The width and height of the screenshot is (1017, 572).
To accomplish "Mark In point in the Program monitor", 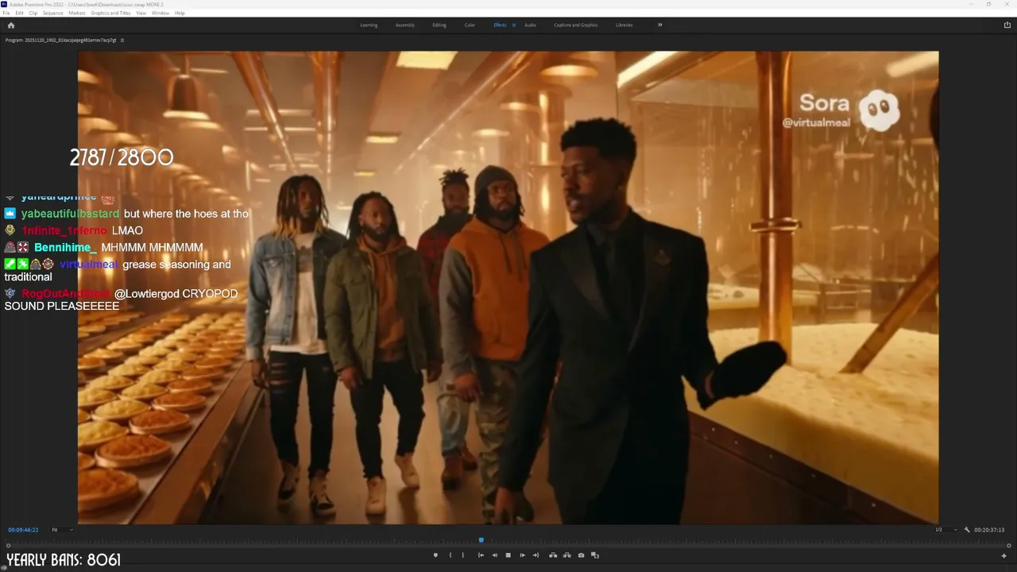I will [x=450, y=555].
